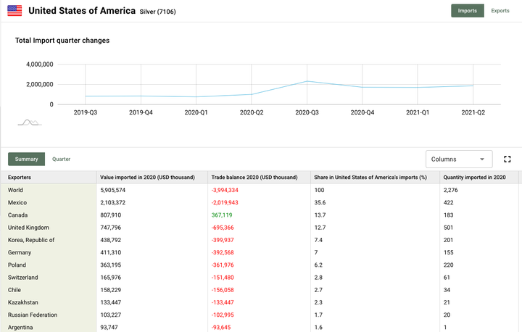The image size is (522, 332).
Task: Click the small chart type icon below graph
Action: [30, 123]
